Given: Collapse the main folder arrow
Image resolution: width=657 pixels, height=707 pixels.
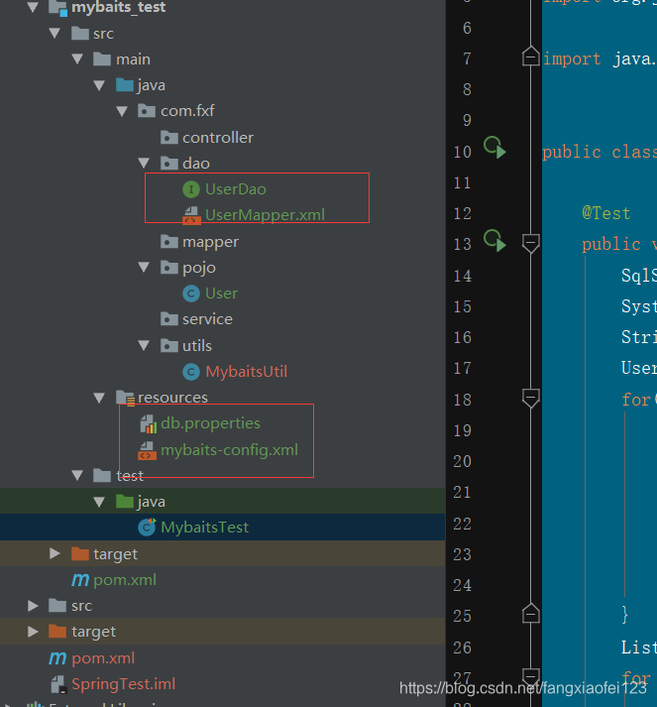Looking at the screenshot, I should coord(77,59).
